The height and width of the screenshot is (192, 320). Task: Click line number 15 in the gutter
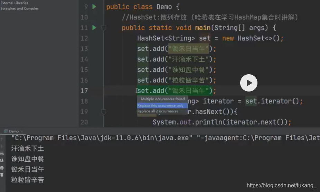pos(84,70)
